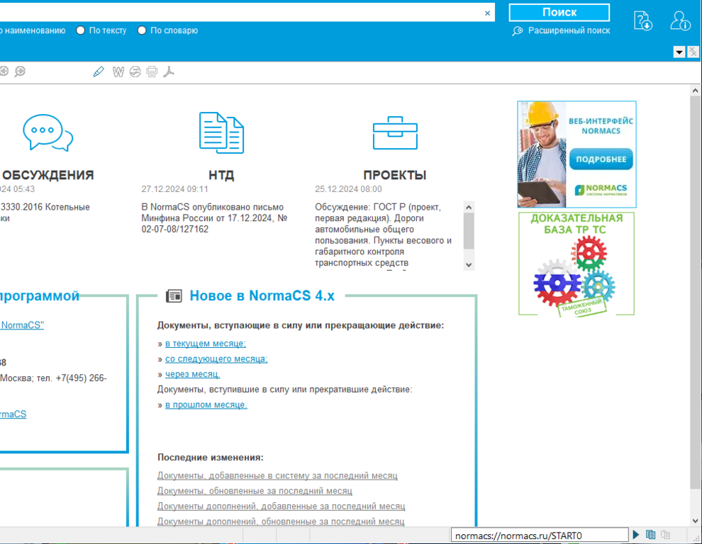Click the НТД heading
This screenshot has height=544, width=702.
[221, 175]
